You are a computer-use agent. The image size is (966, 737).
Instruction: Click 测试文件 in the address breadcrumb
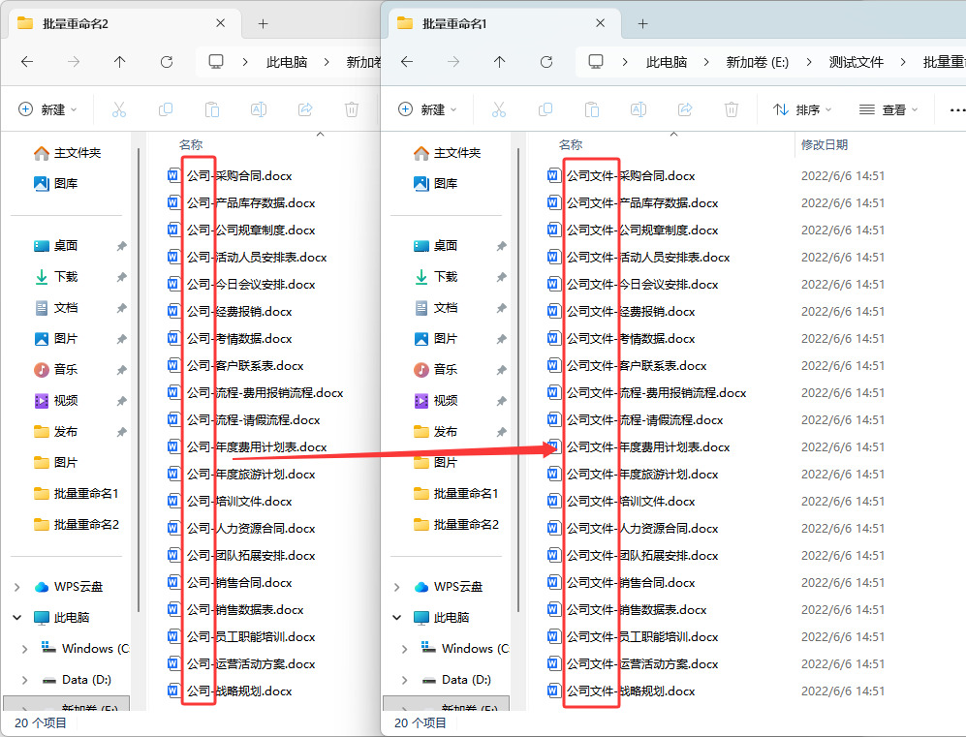[x=856, y=62]
